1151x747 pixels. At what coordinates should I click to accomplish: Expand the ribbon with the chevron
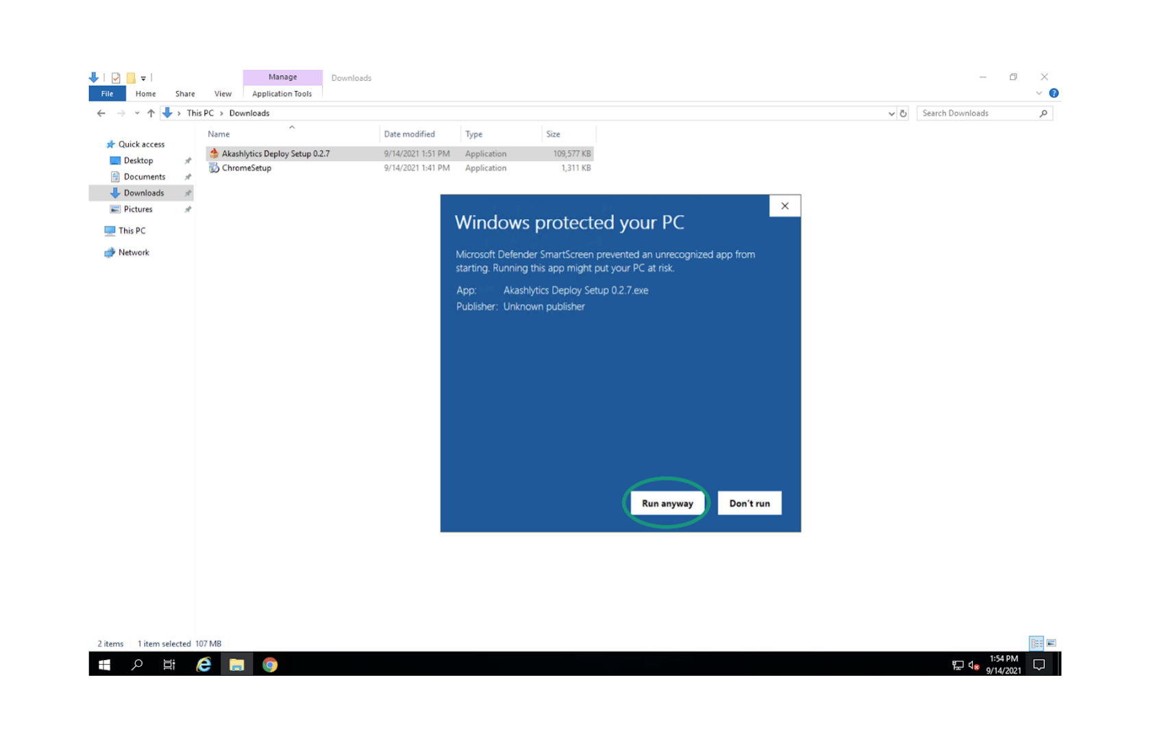(1039, 93)
